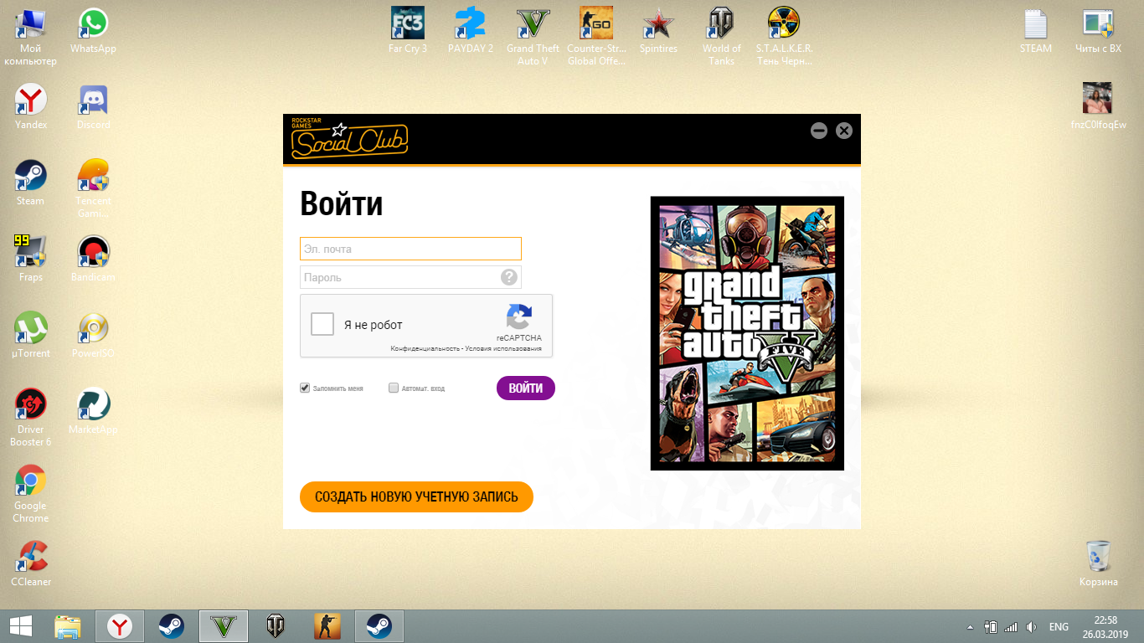Screen dimensions: 1144x643
Task: Check the Я не робот reCAPTCHA box
Action: pyautogui.click(x=322, y=324)
